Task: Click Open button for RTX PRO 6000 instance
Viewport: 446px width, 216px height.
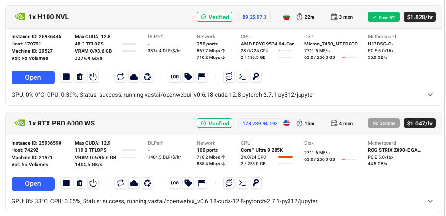Action: point(33,183)
